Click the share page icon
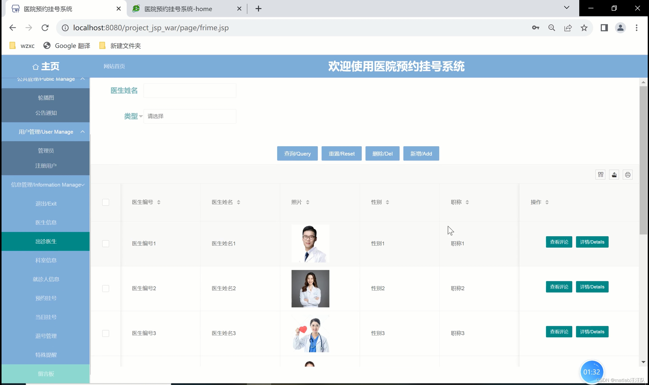Screen dimensions: 649x385 tap(568, 28)
